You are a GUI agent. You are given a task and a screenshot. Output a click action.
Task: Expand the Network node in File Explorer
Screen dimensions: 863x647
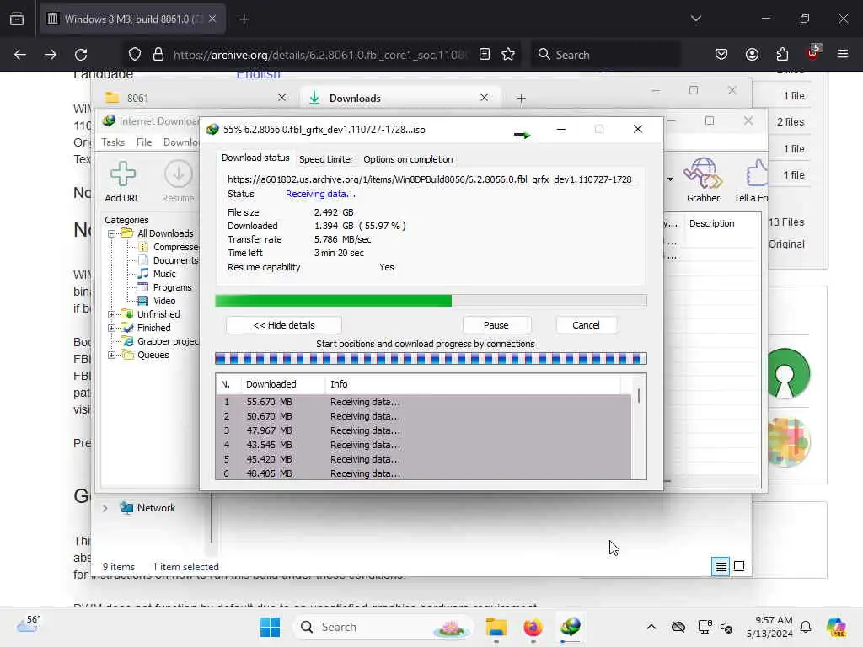(105, 508)
